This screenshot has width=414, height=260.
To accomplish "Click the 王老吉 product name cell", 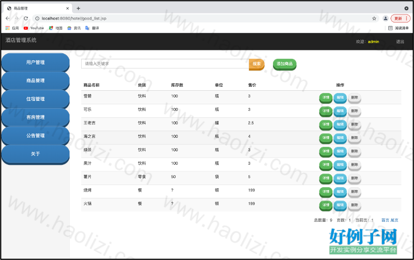I will (x=90, y=123).
